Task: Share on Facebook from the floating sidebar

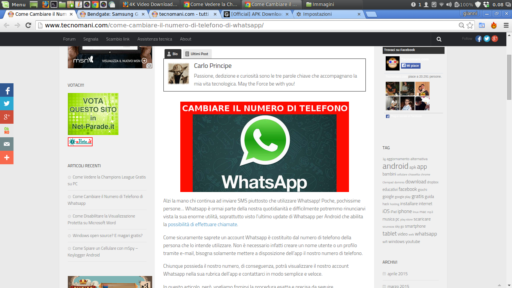Action: tap(7, 90)
